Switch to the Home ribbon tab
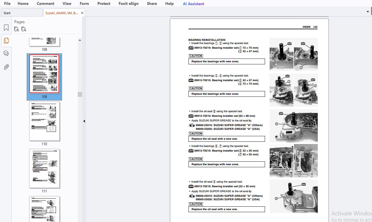The width and height of the screenshot is (372, 222). tap(23, 3)
